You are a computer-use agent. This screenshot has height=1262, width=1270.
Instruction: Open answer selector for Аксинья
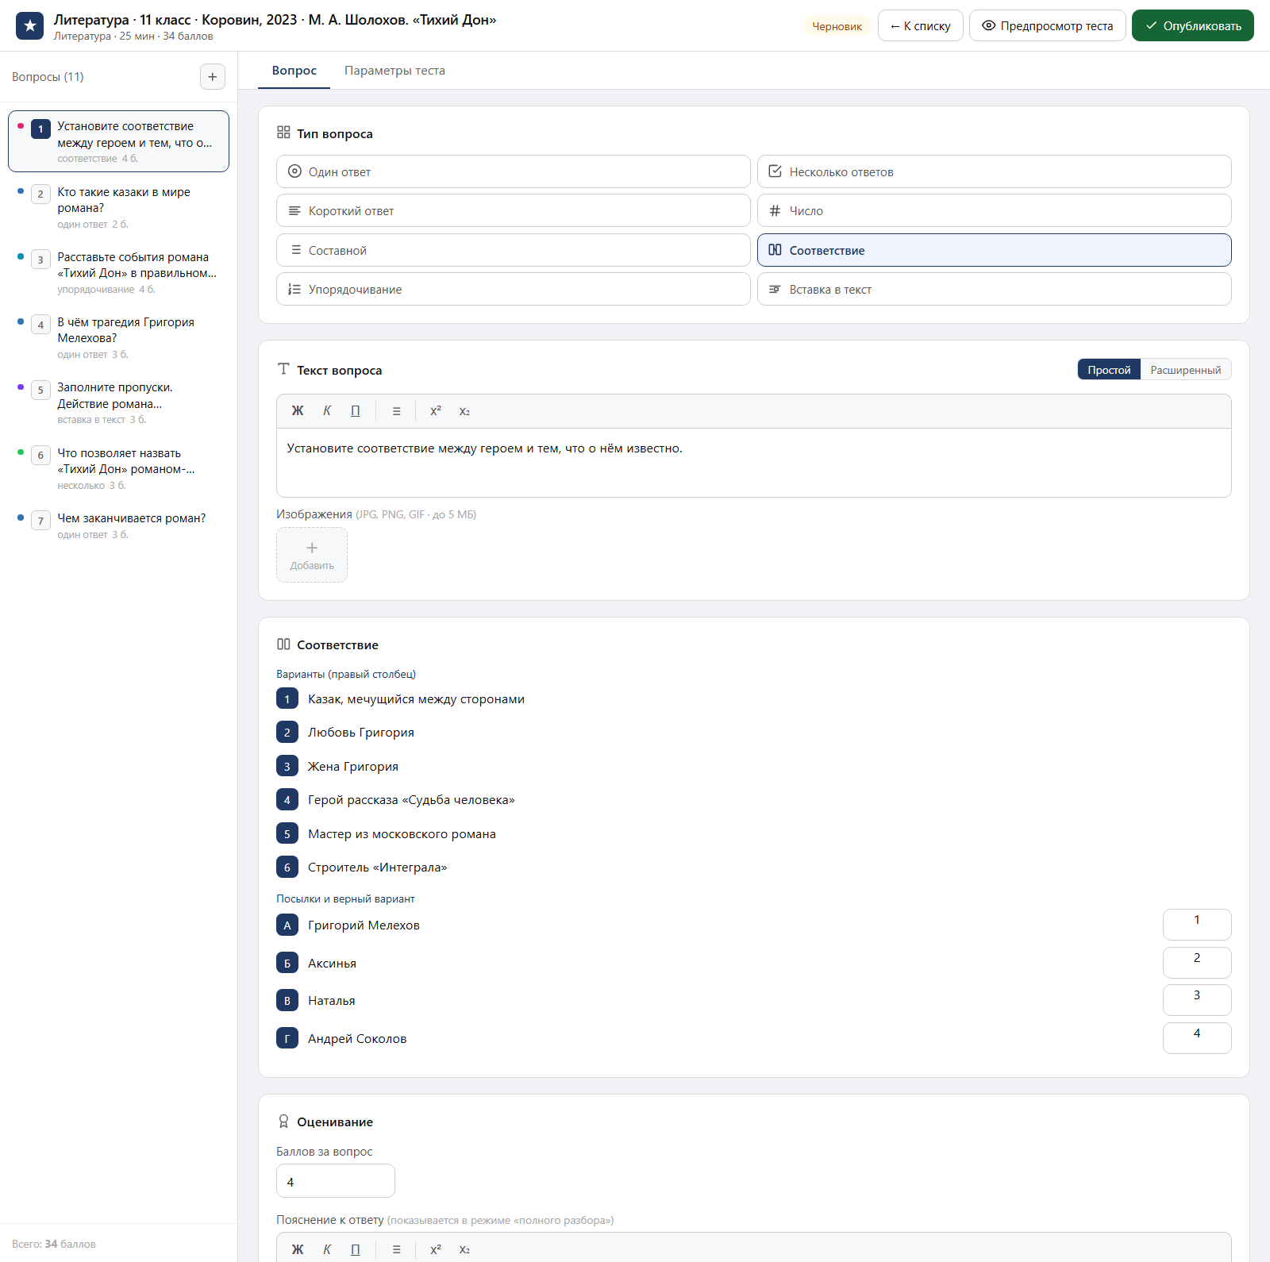coord(1197,963)
